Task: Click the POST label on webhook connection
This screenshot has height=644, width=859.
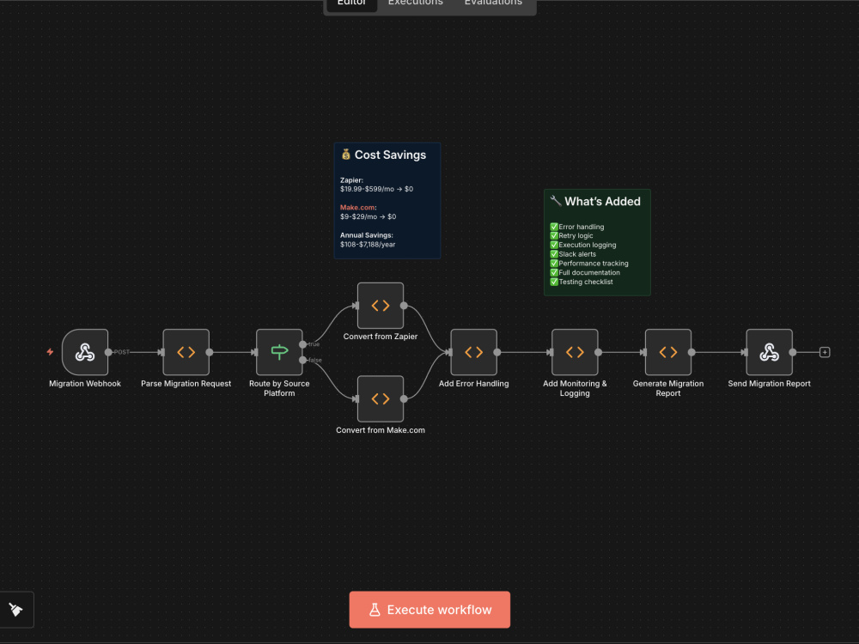Action: point(122,352)
